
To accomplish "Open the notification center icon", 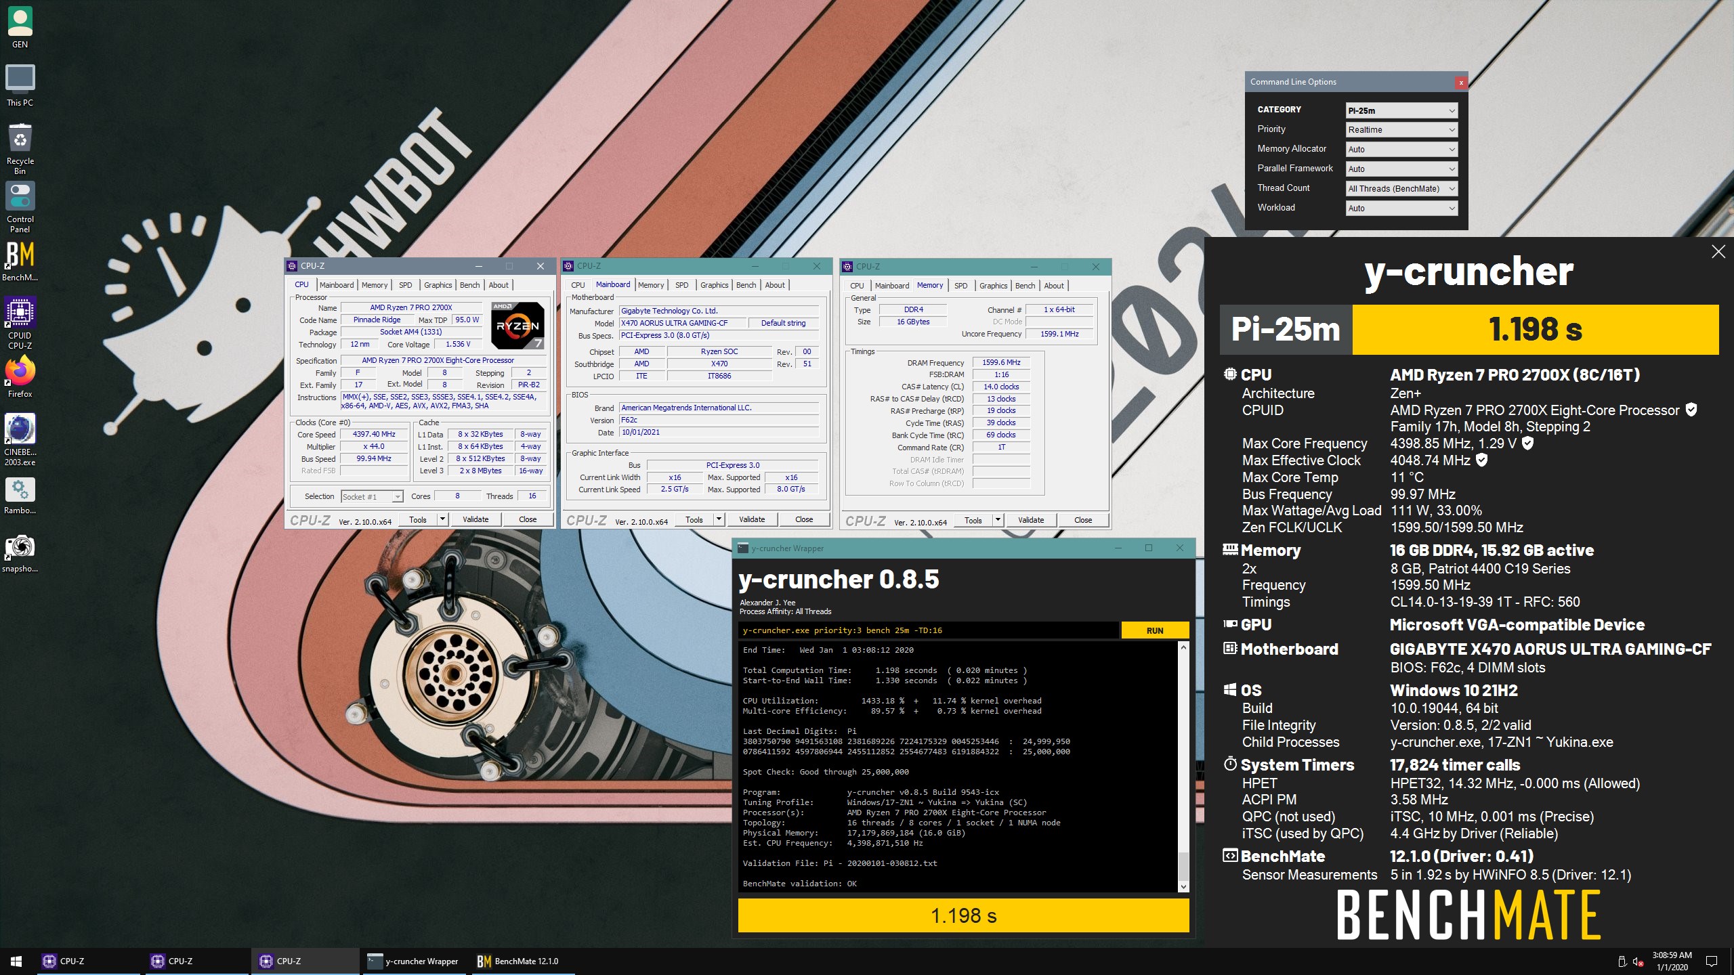I will tap(1712, 961).
